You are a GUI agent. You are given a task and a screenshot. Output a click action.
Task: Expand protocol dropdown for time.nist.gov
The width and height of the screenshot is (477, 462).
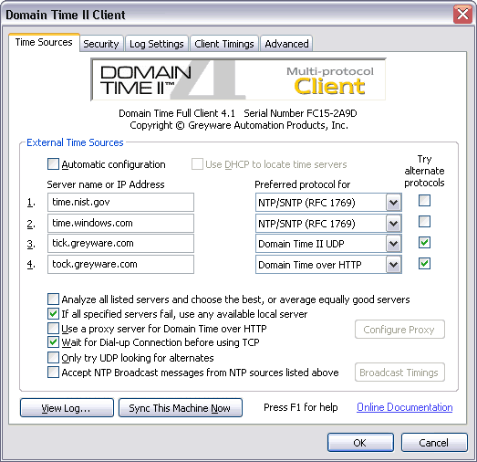click(x=394, y=203)
